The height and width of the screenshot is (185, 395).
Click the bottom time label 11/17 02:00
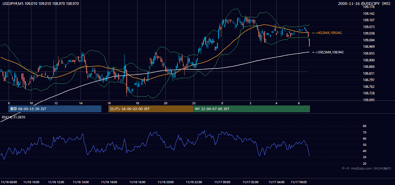point(251,182)
